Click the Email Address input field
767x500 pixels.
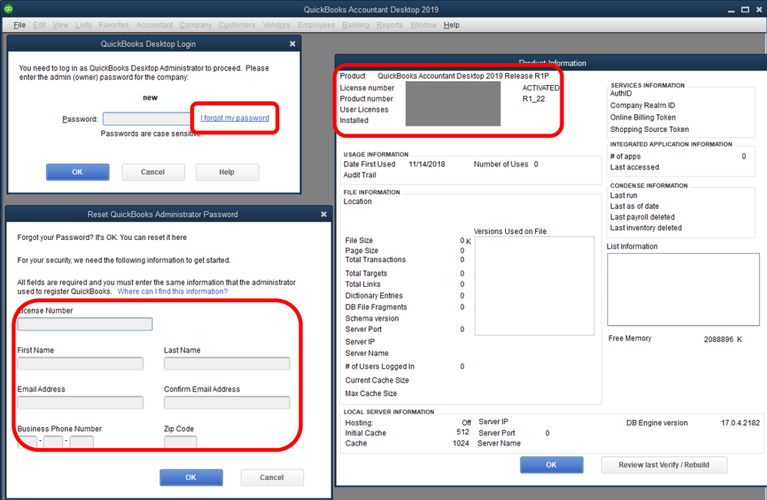tap(81, 403)
